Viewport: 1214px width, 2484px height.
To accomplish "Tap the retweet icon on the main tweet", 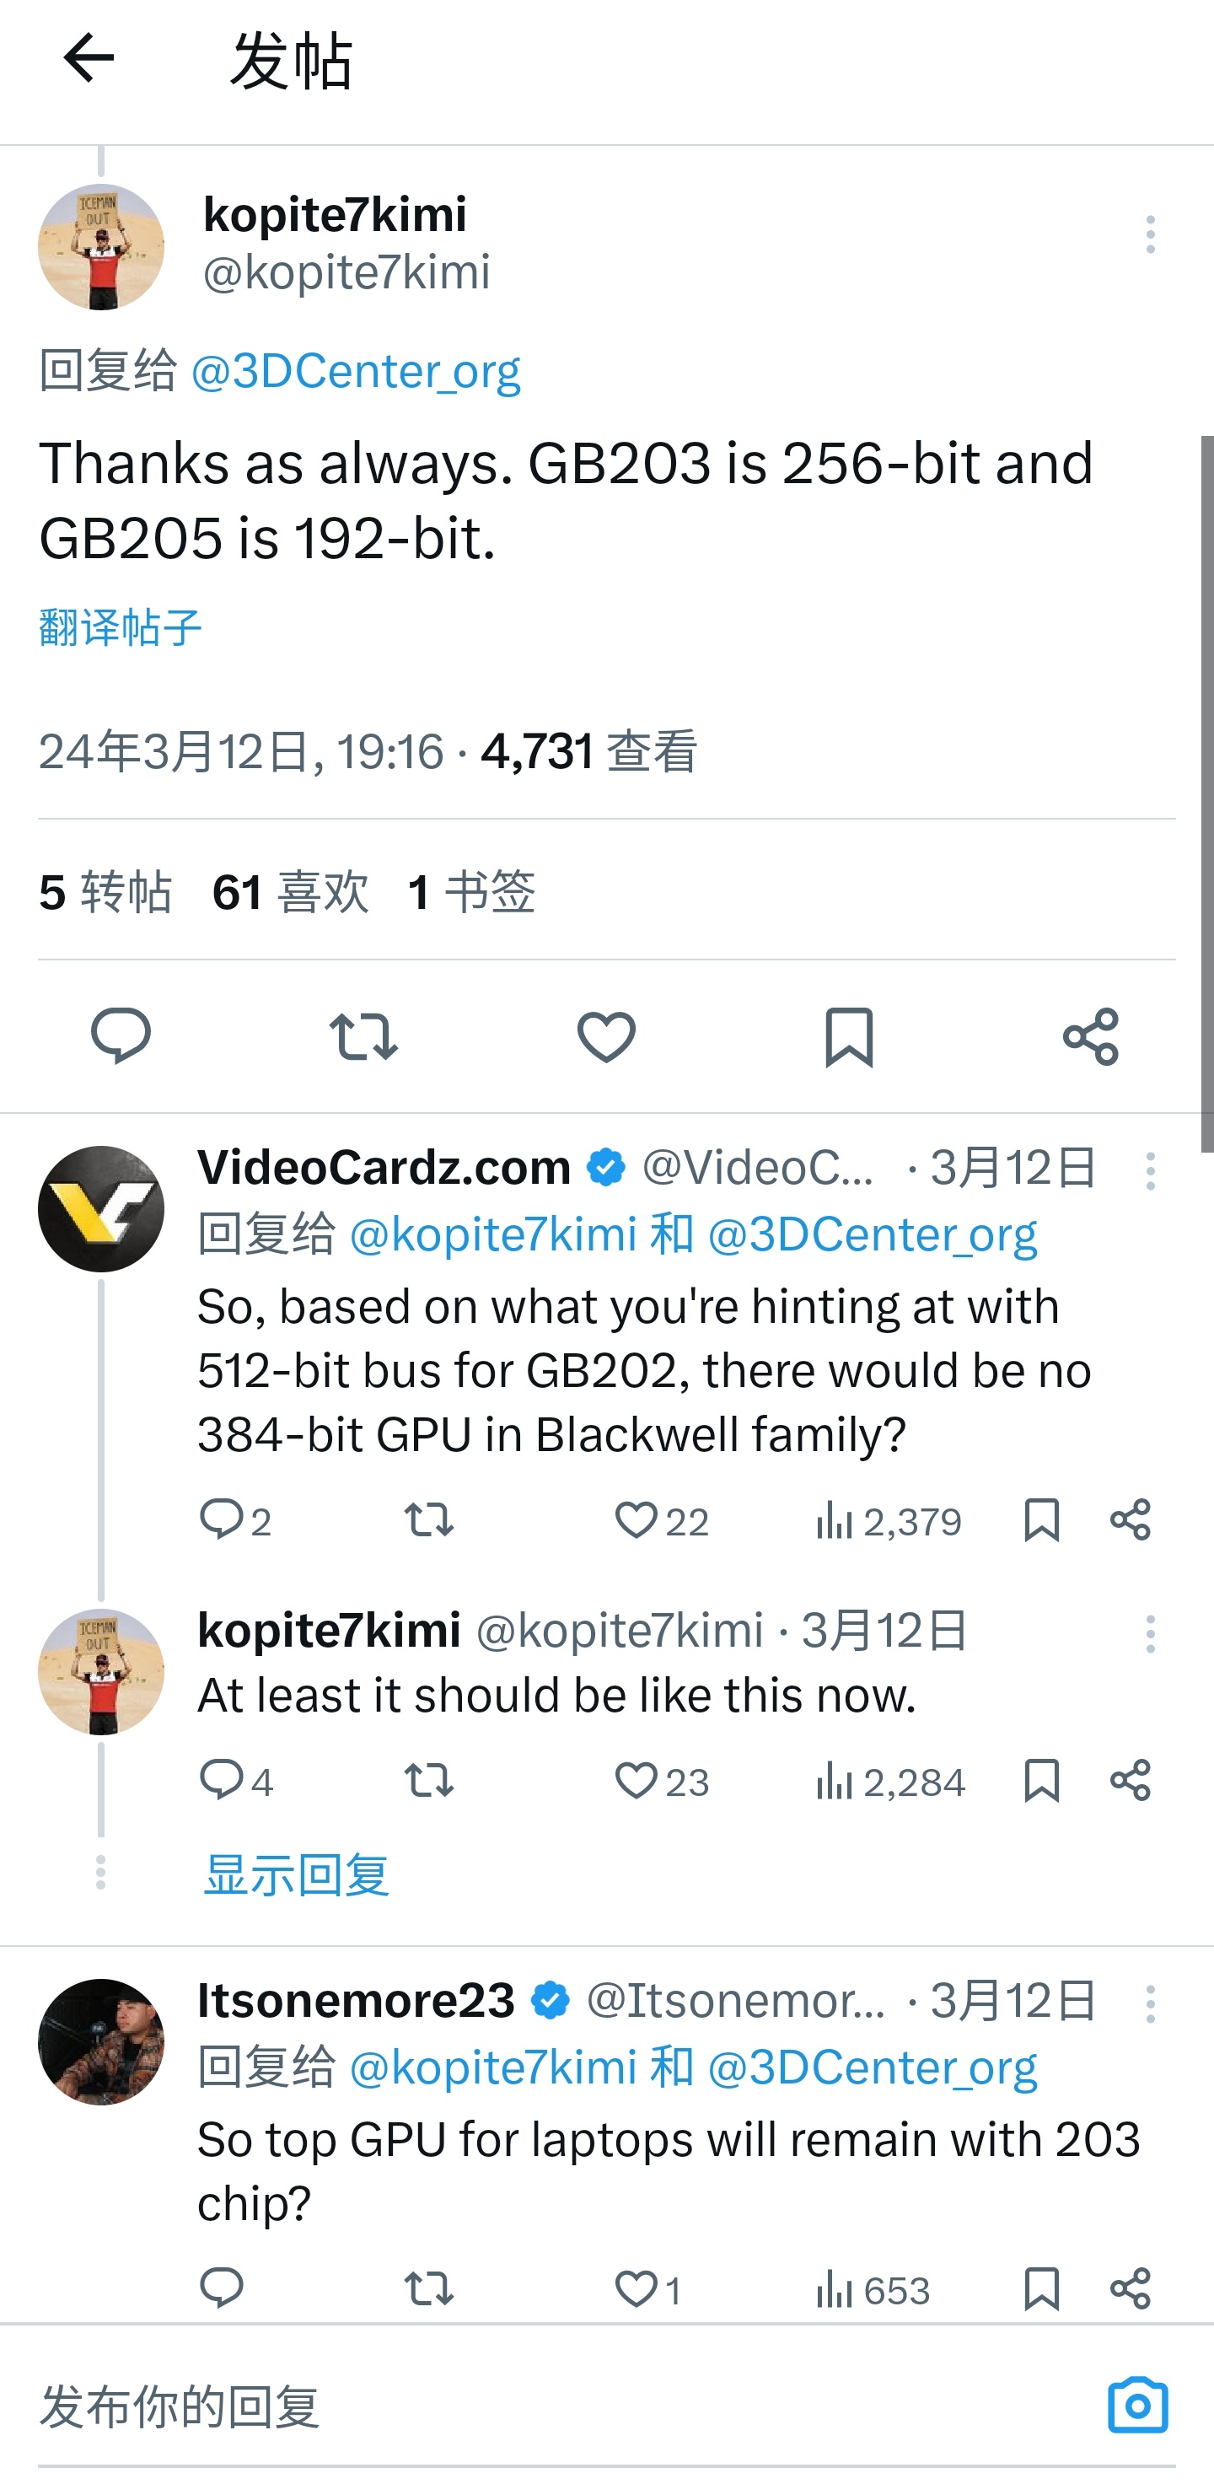I will [x=363, y=1036].
